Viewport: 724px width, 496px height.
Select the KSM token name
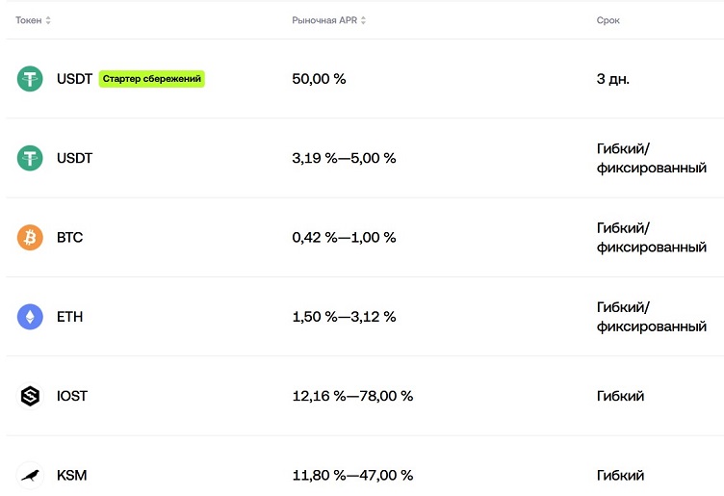pyautogui.click(x=71, y=475)
